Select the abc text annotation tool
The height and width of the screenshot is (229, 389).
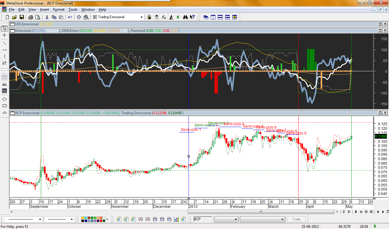point(4,84)
